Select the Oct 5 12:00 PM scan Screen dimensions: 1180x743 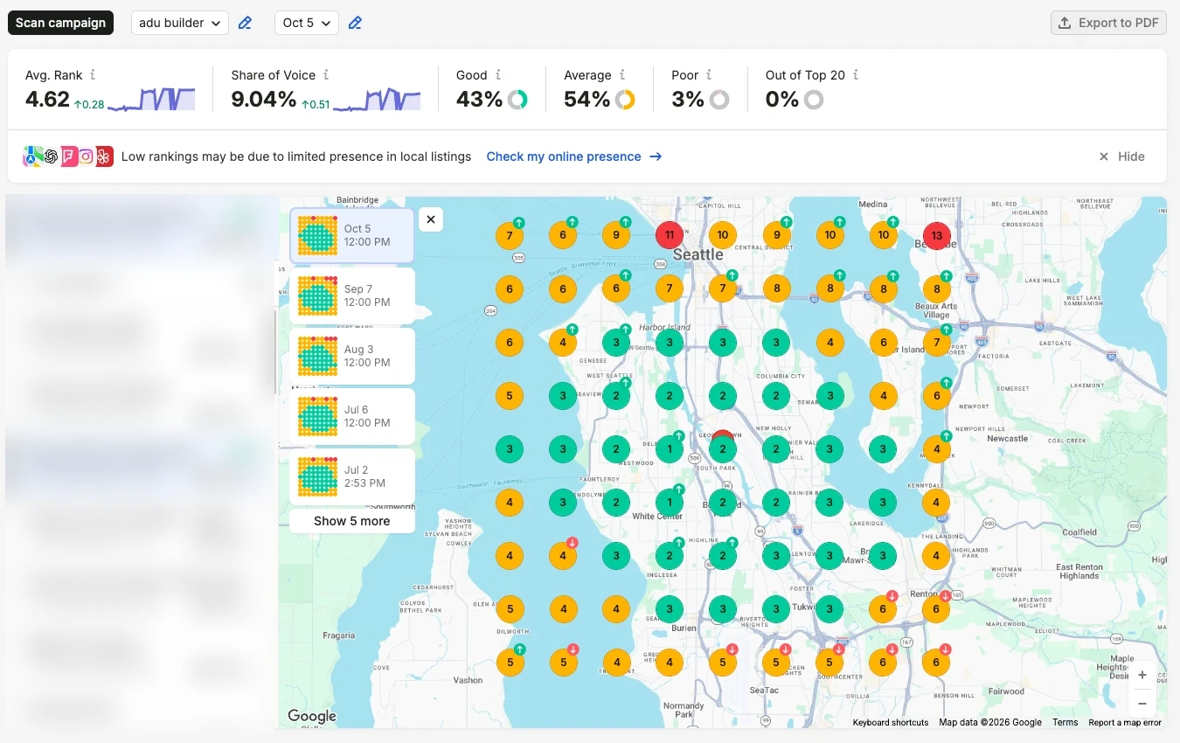[352, 235]
